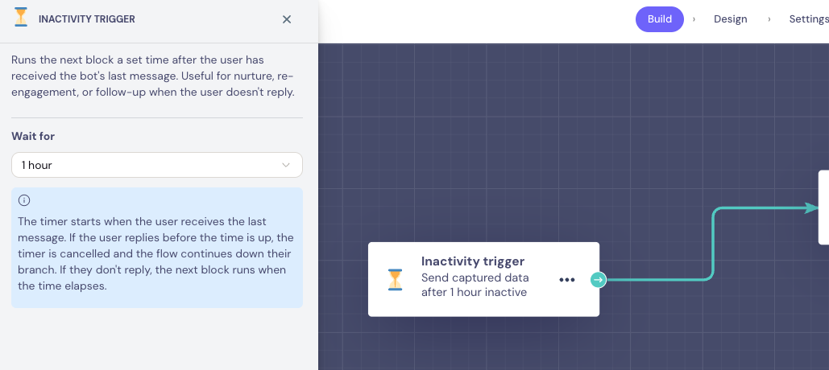Click the hourglass icon in panel header
Viewport: 829px width, 370px height.
point(21,18)
